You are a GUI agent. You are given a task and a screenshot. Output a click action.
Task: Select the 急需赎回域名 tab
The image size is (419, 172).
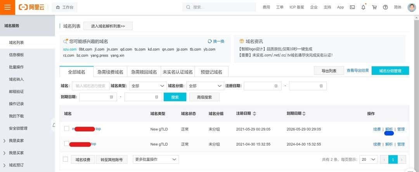[x=144, y=72]
